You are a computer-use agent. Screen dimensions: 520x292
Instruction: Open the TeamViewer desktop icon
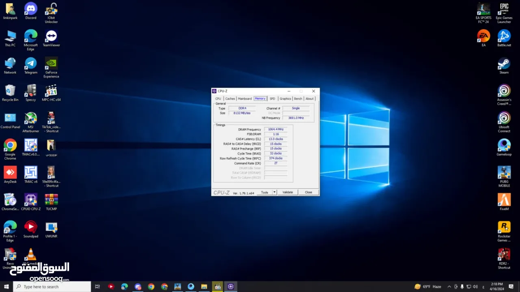51,39
